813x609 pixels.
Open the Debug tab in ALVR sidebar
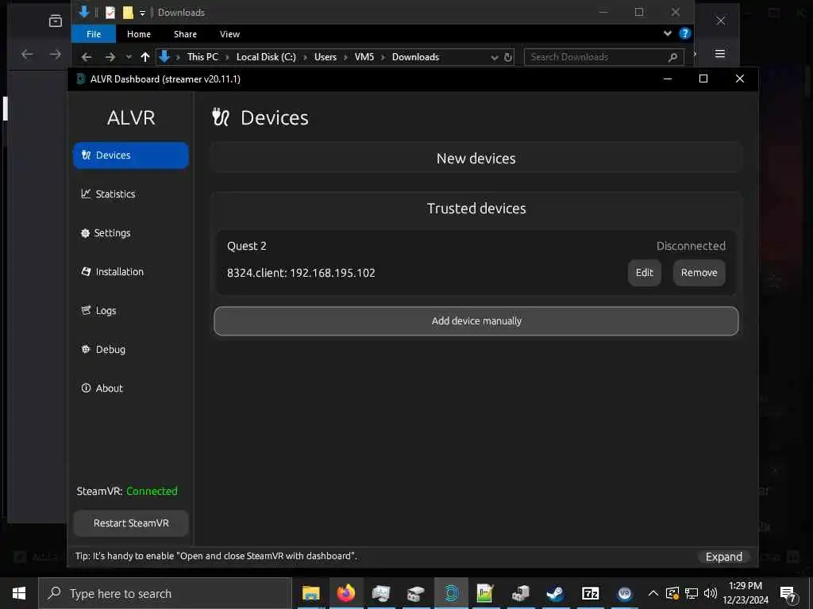point(131,350)
